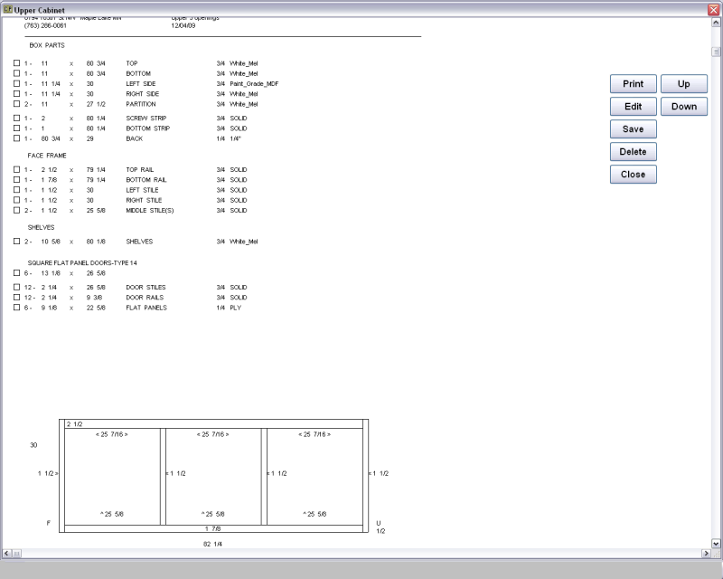The image size is (723, 579).
Task: Click the FACE FRAME heading
Action: click(x=47, y=155)
